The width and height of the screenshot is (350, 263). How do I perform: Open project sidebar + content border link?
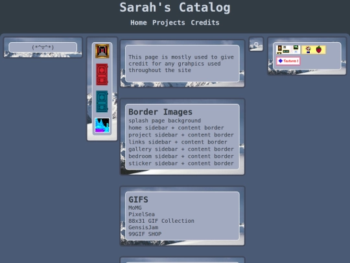[181, 135]
